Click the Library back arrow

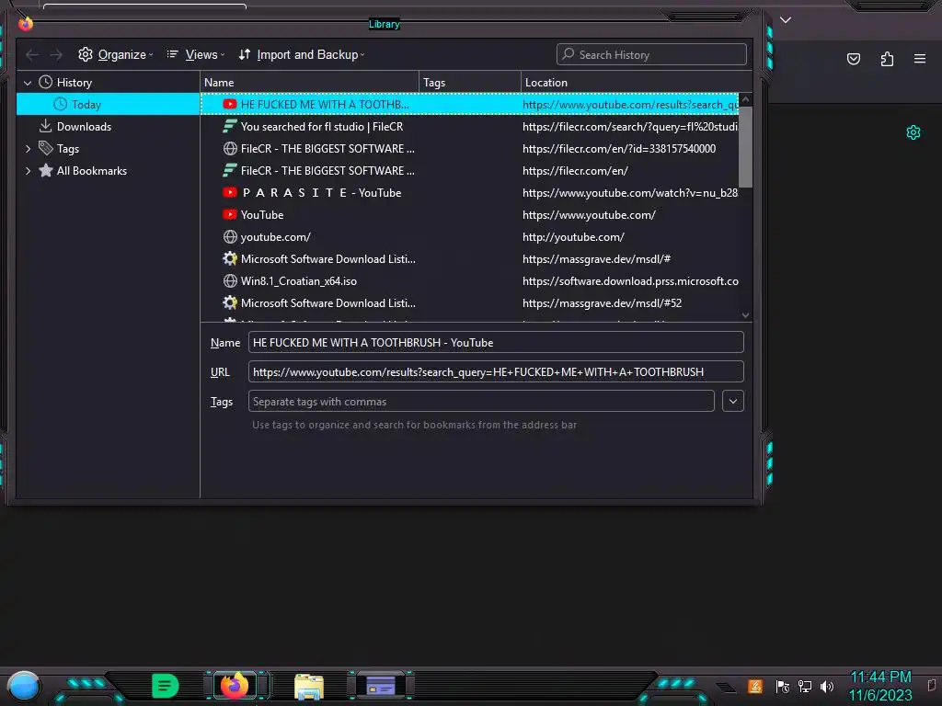coord(32,54)
